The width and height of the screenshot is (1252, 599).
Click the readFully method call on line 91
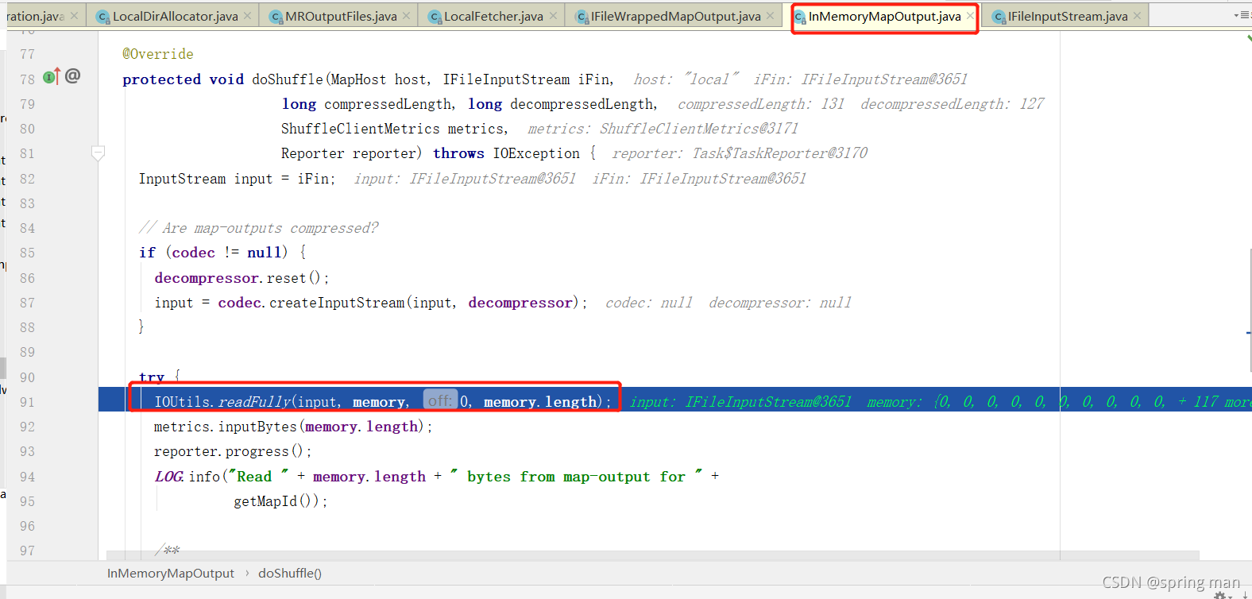(255, 402)
